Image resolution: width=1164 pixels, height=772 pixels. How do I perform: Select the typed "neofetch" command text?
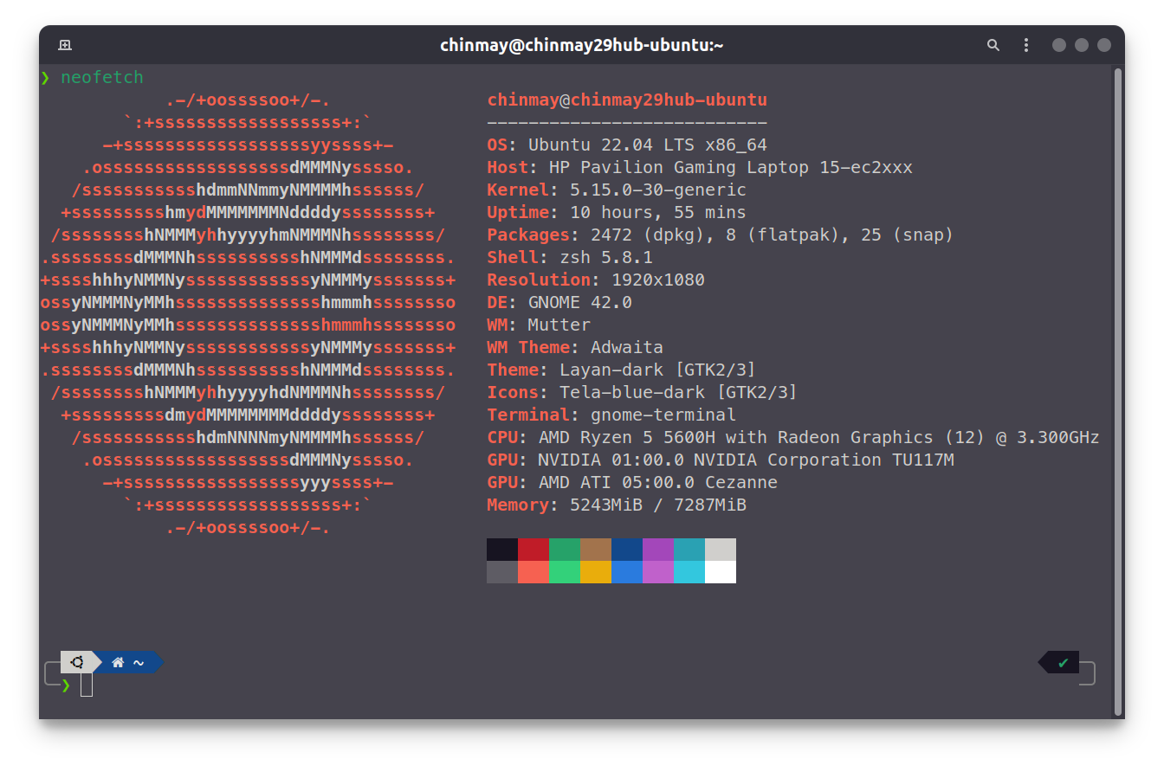coord(101,77)
